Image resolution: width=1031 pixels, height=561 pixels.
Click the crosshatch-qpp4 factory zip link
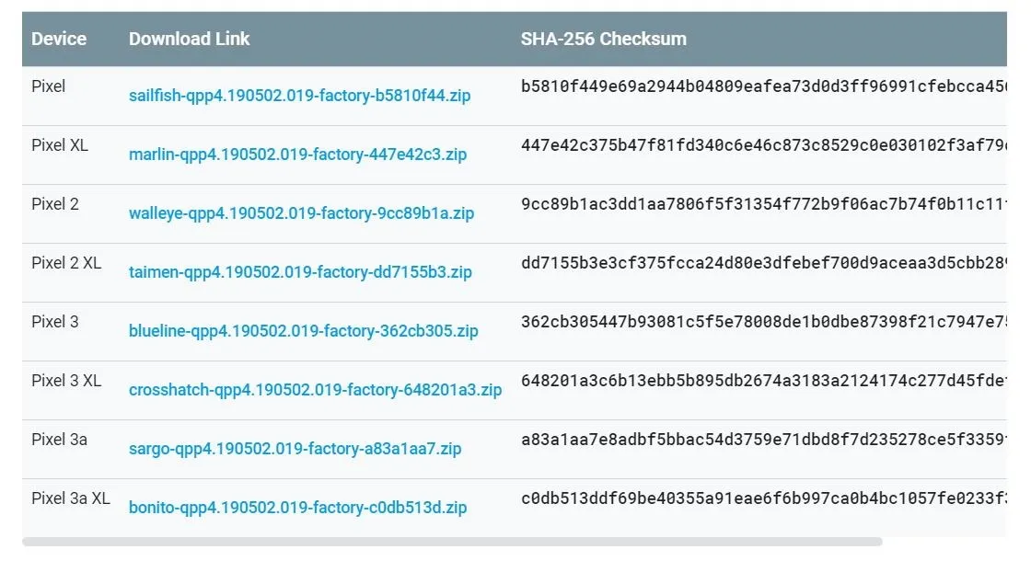pyautogui.click(x=315, y=390)
